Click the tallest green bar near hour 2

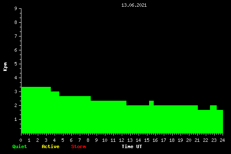click(36, 110)
